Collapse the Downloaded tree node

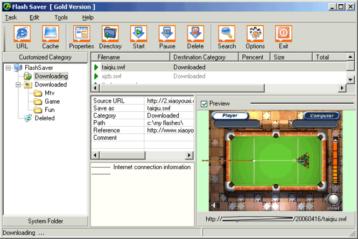click(18, 84)
